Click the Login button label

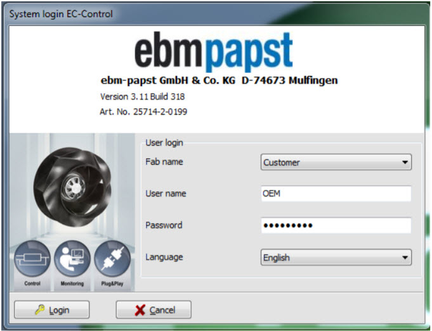click(59, 310)
